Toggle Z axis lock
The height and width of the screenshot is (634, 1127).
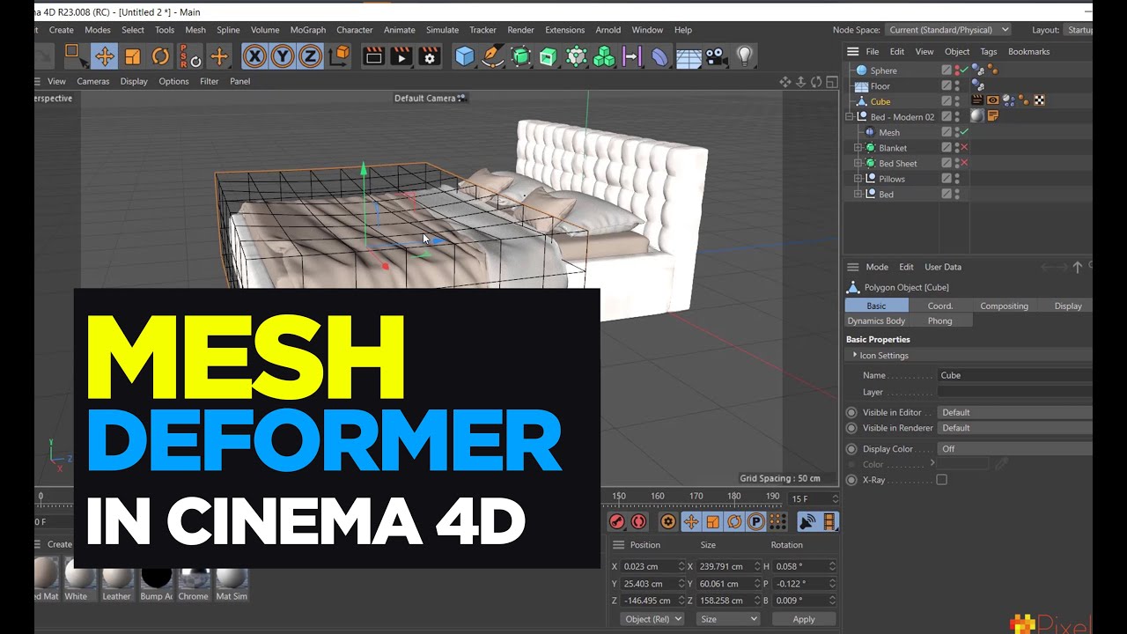pyautogui.click(x=310, y=56)
